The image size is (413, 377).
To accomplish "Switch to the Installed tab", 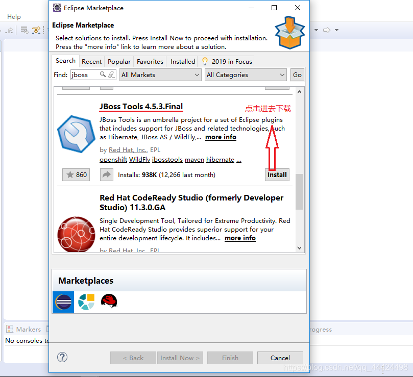I will pyautogui.click(x=183, y=61).
